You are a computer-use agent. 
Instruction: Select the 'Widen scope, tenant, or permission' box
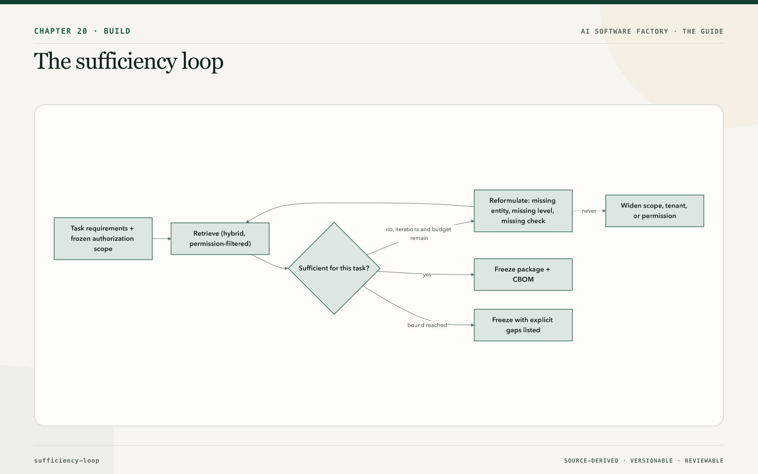click(x=655, y=211)
